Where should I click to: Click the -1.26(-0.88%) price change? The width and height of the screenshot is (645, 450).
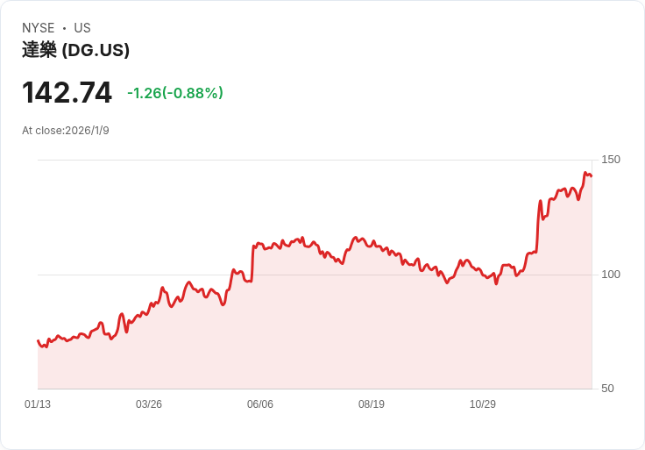175,93
